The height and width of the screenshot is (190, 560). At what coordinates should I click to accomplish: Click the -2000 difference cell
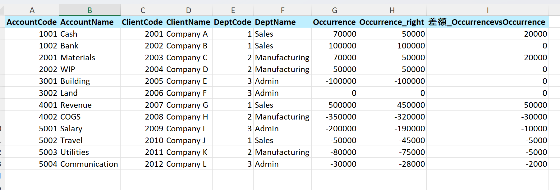pyautogui.click(x=536, y=164)
